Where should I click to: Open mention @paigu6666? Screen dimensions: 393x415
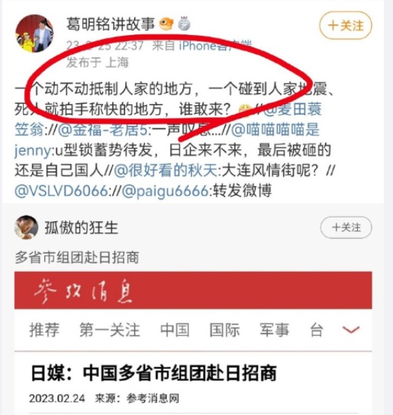pos(166,191)
